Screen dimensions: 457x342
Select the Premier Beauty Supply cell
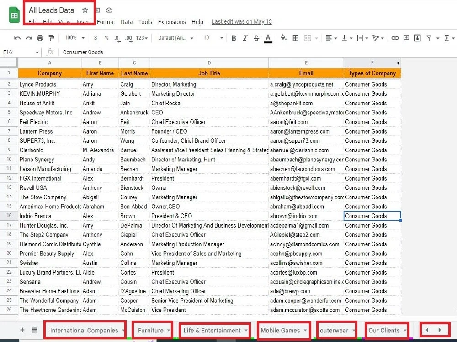point(49,254)
